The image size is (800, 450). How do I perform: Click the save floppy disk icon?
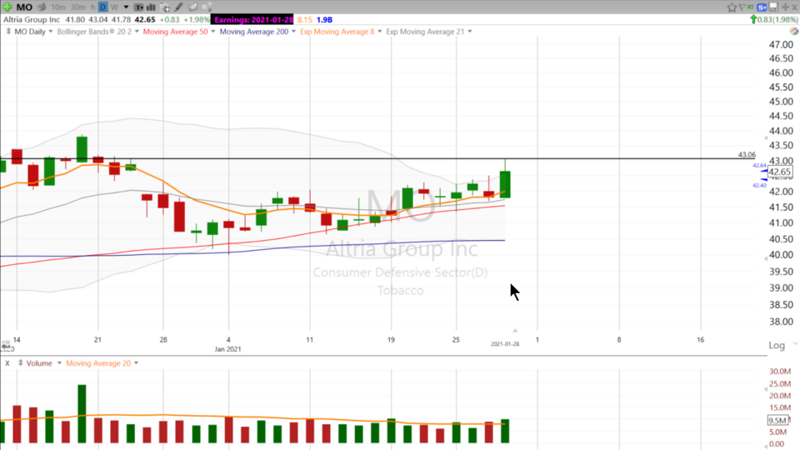773,7
